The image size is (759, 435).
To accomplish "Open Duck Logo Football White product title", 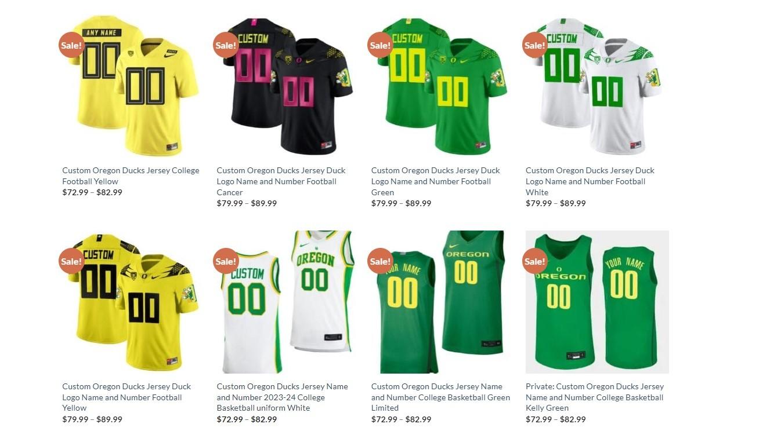I will (x=590, y=181).
